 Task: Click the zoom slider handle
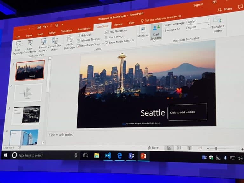tap(216, 149)
